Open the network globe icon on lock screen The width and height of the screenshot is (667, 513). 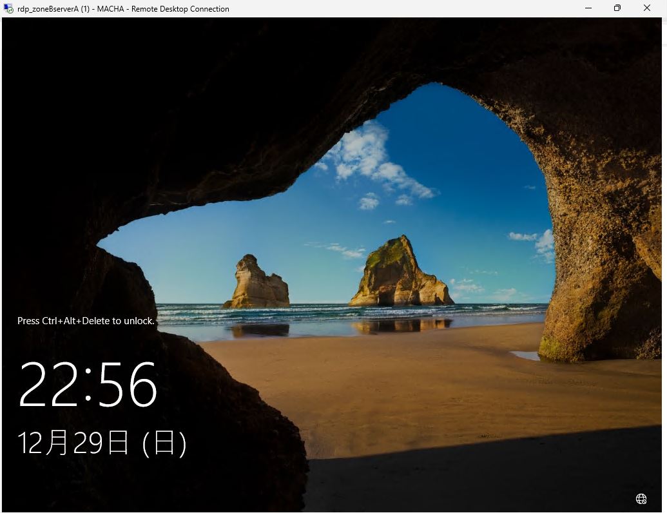click(641, 499)
